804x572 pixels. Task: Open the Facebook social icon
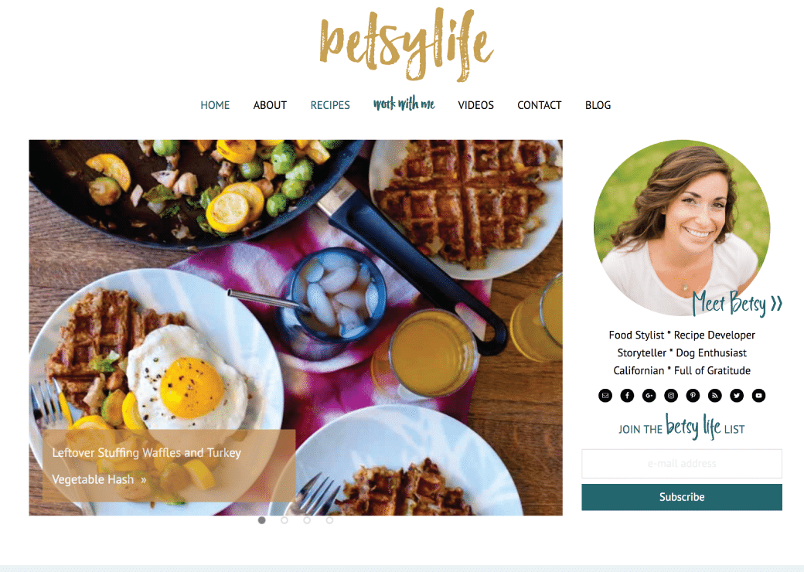pyautogui.click(x=627, y=396)
